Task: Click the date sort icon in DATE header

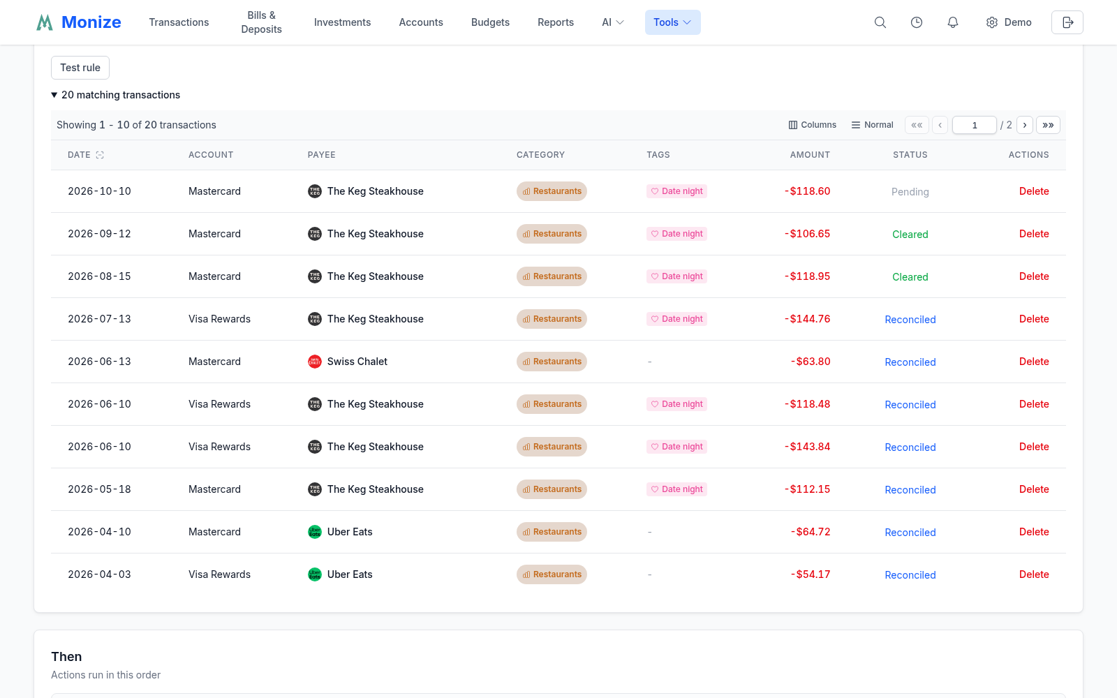Action: pos(100,155)
